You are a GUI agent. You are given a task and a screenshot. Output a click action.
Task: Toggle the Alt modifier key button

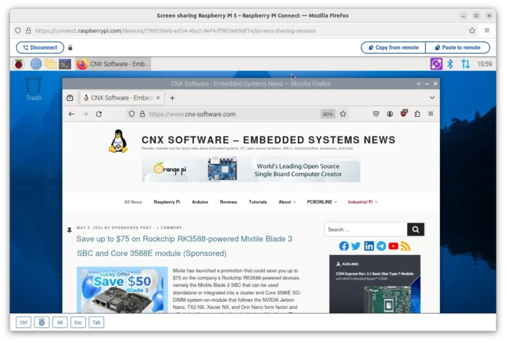tap(60, 322)
